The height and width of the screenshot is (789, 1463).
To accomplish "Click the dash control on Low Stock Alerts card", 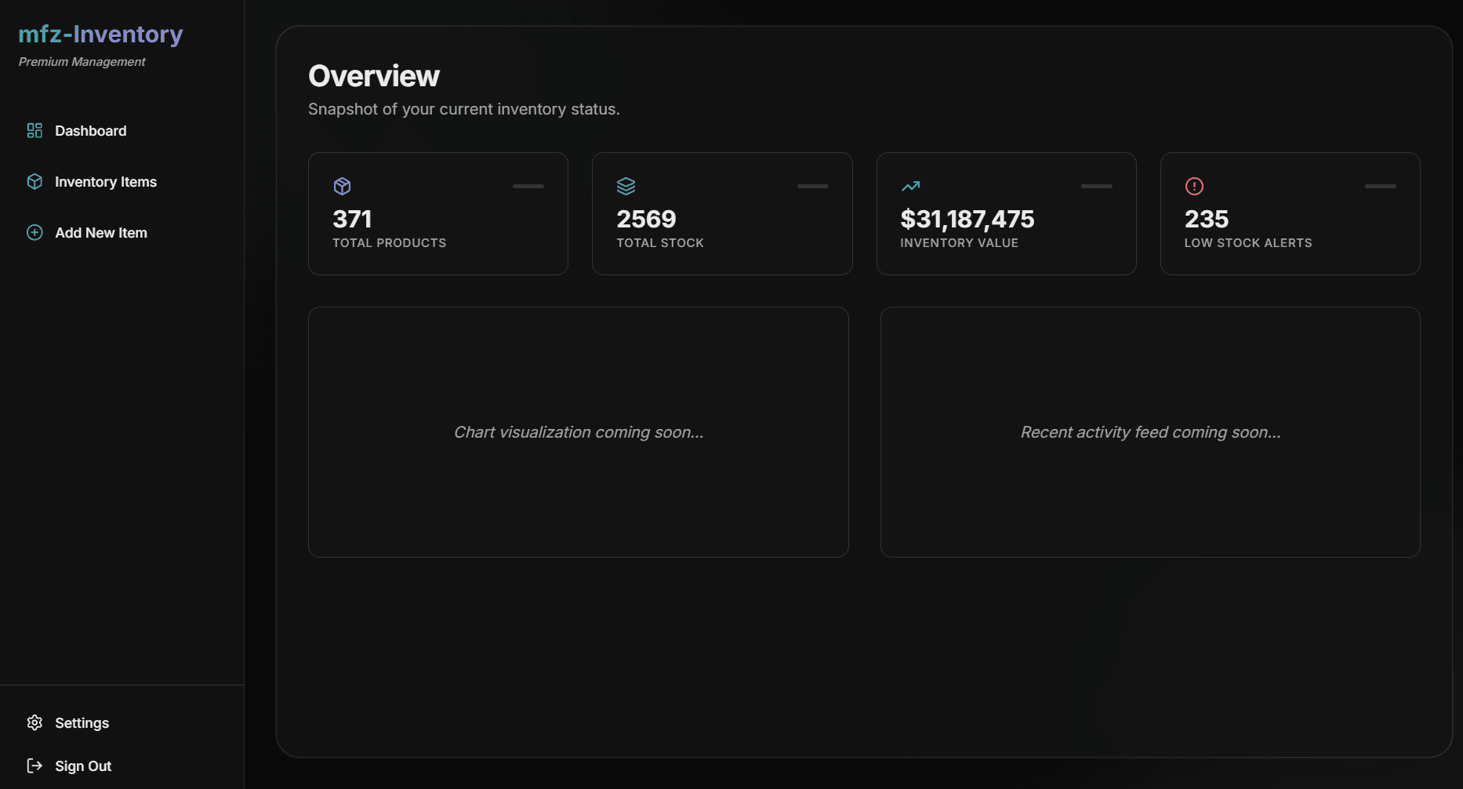I will [1381, 186].
